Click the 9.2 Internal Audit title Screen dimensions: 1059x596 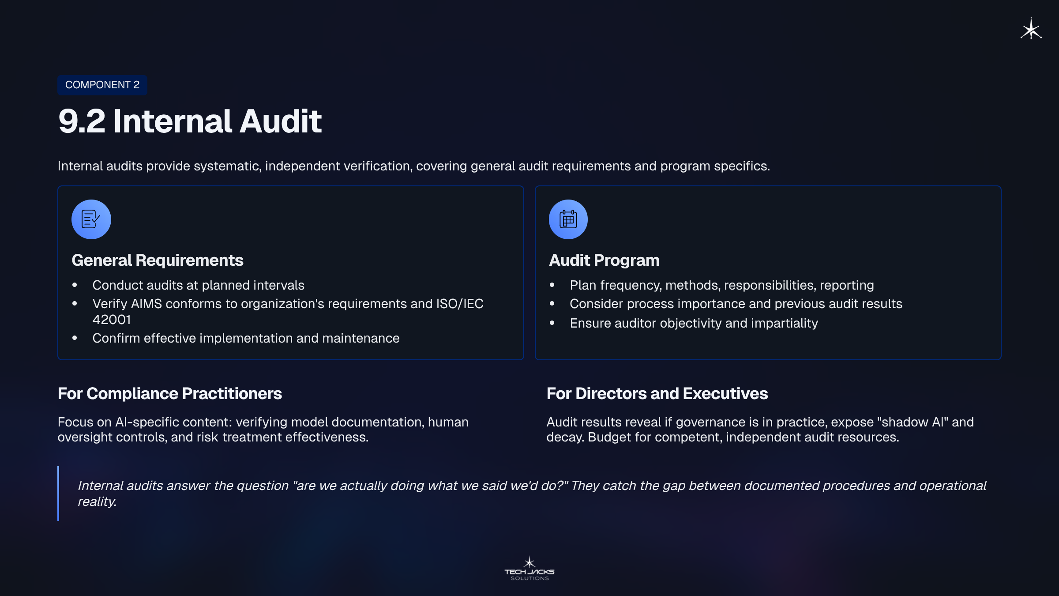pos(190,121)
